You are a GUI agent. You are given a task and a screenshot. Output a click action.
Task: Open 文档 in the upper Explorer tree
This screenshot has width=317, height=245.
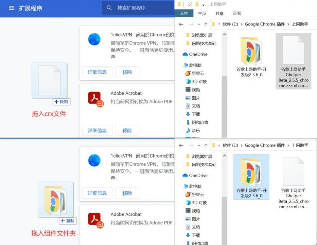coord(193,106)
